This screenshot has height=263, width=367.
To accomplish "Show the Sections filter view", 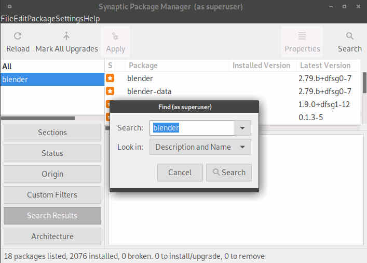I will pyautogui.click(x=52, y=133).
